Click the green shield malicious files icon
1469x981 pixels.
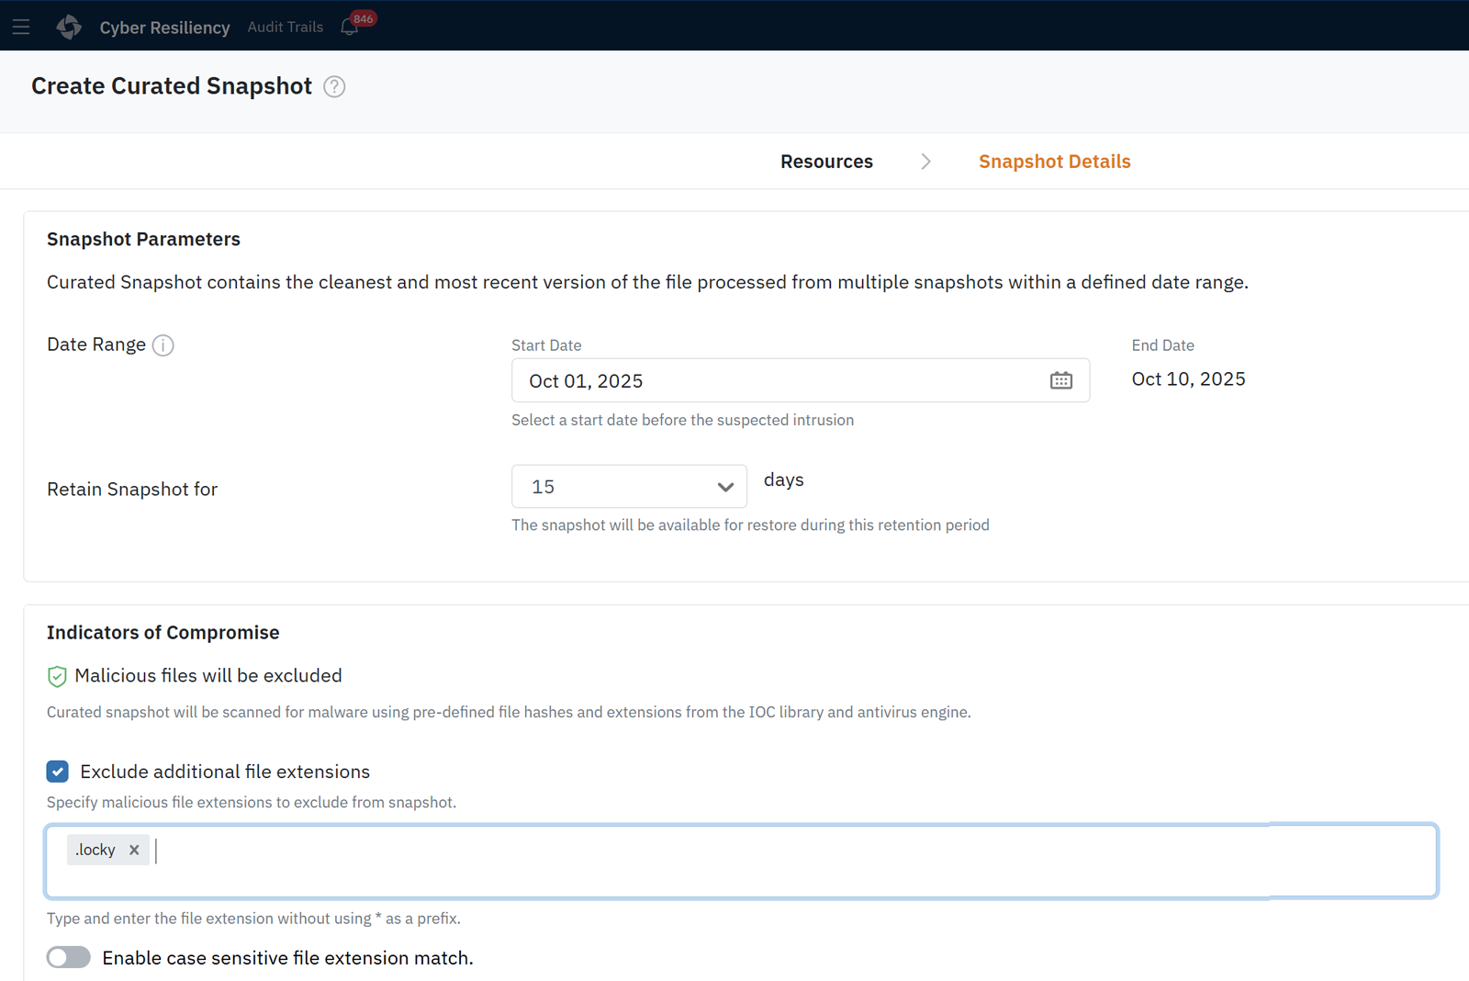point(57,677)
